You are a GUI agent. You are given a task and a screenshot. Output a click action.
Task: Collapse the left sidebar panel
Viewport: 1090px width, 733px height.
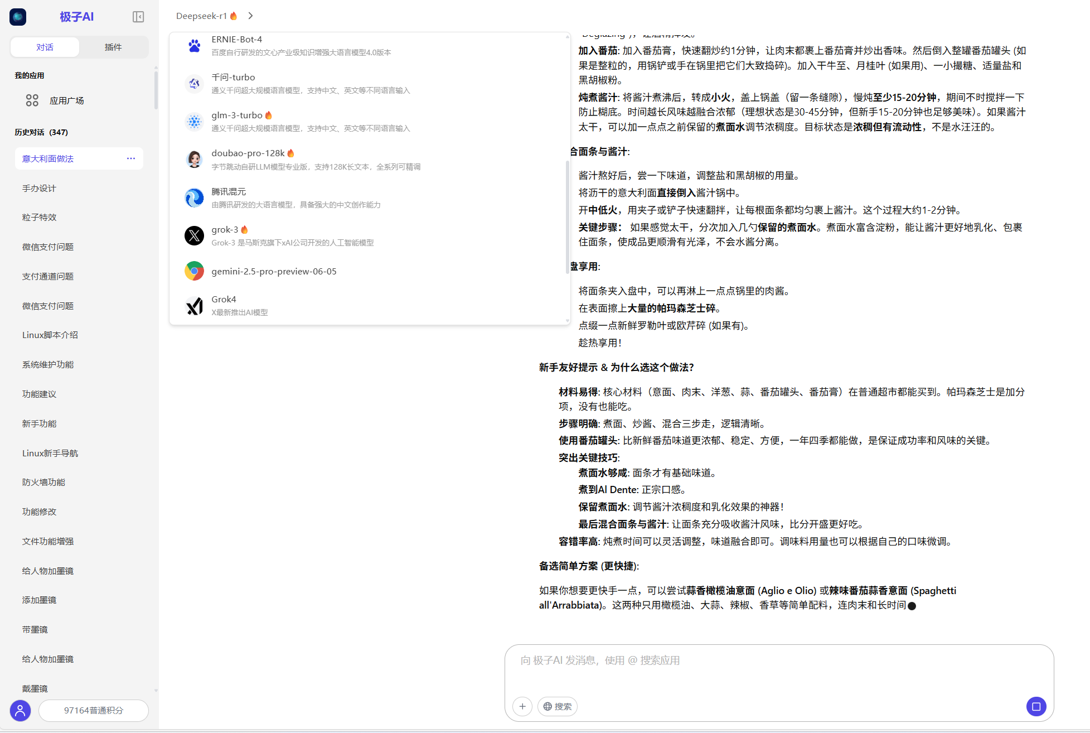pyautogui.click(x=138, y=17)
